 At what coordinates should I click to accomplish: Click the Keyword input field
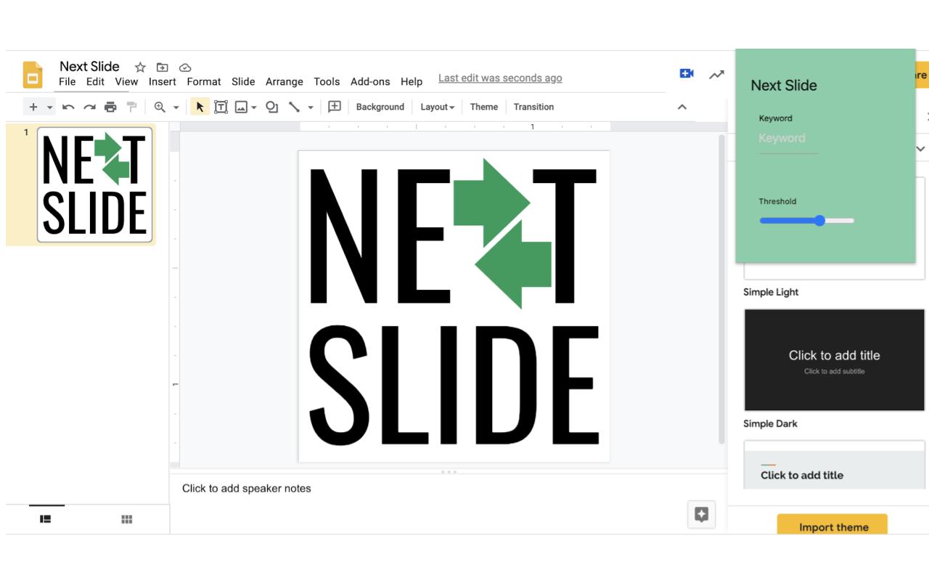click(x=788, y=139)
